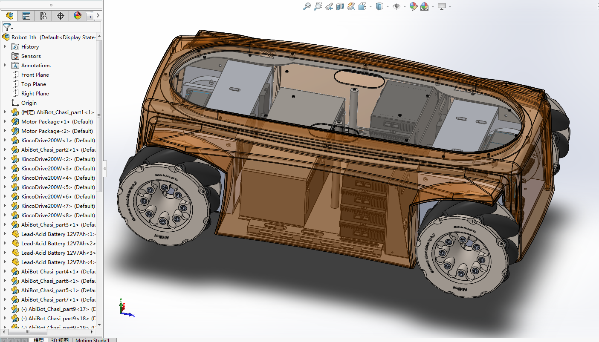
Task: Select KincoDrive200W<3> in the tree
Action: [58, 168]
